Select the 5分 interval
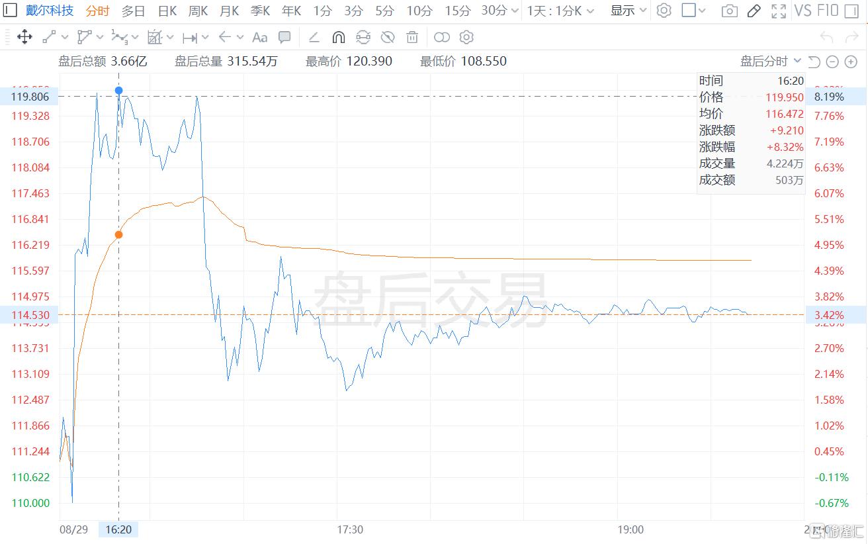Image resolution: width=868 pixels, height=544 pixels. (x=384, y=11)
